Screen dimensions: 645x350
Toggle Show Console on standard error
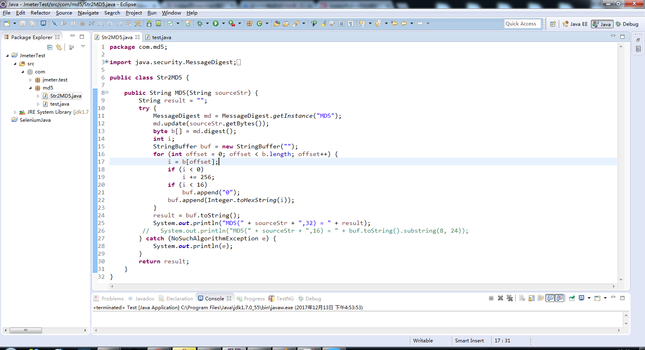560,298
